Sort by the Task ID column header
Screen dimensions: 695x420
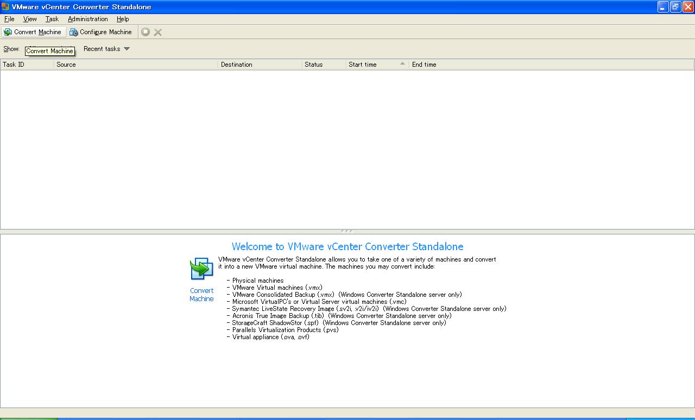pos(27,65)
